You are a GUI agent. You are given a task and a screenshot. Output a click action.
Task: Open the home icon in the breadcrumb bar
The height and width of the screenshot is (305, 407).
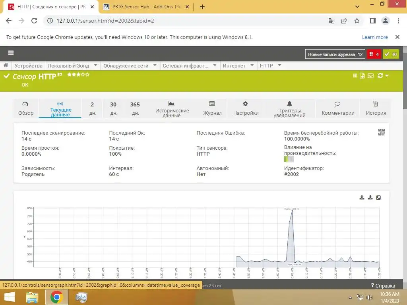[x=6, y=66]
